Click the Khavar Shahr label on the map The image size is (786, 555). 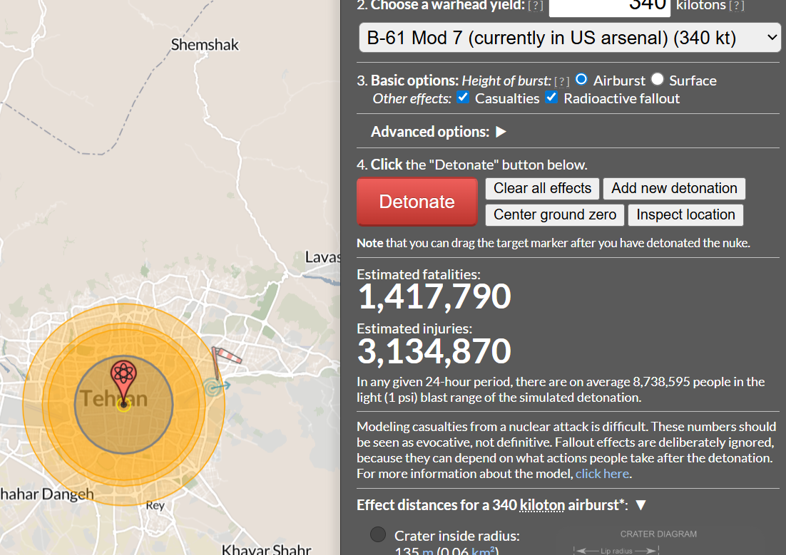point(267,549)
